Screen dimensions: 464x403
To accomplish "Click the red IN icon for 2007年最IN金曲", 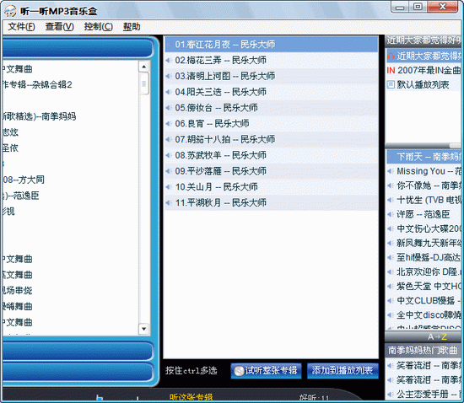I will pyautogui.click(x=391, y=70).
